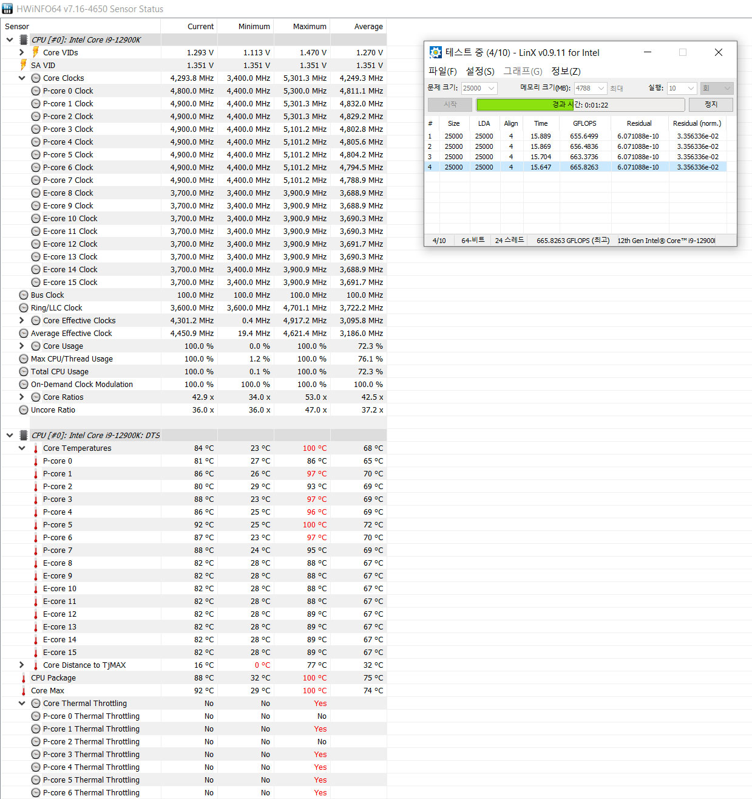Open the memory size dropdown showing 4788
The width and height of the screenshot is (752, 799).
coord(591,88)
